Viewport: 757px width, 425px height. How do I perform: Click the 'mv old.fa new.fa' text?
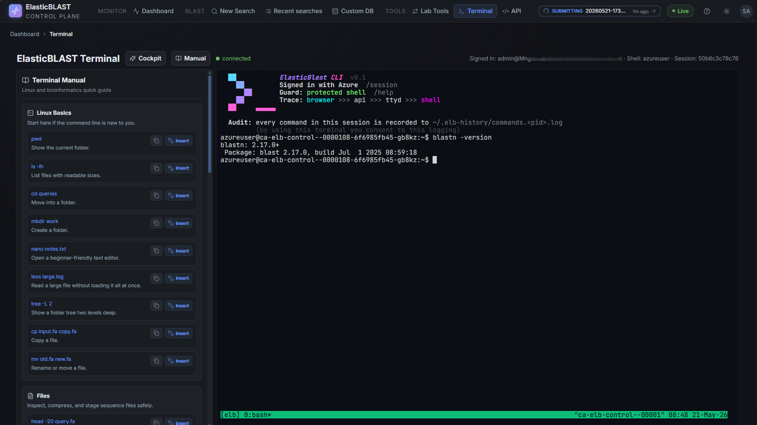pos(51,359)
